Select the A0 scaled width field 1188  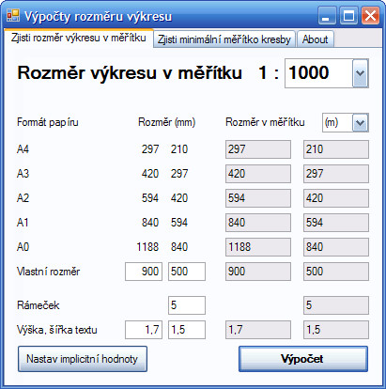coord(258,247)
